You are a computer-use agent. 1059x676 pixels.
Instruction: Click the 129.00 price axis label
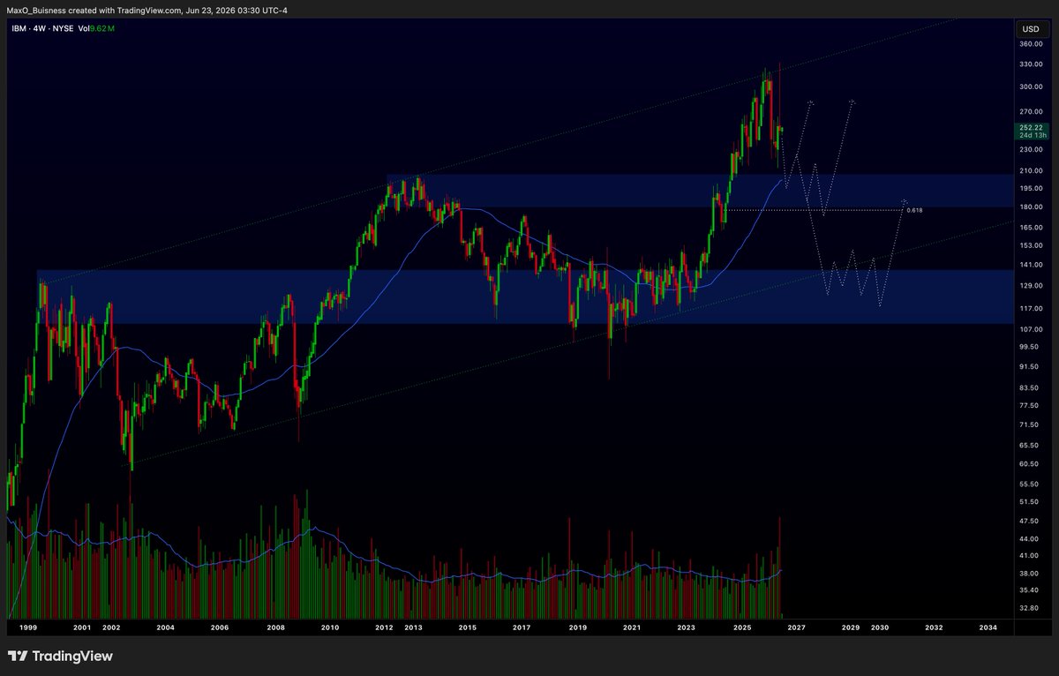point(1031,286)
